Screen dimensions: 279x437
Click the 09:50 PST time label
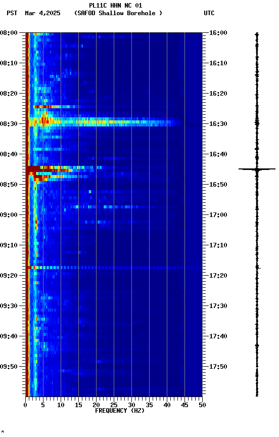coord(9,367)
